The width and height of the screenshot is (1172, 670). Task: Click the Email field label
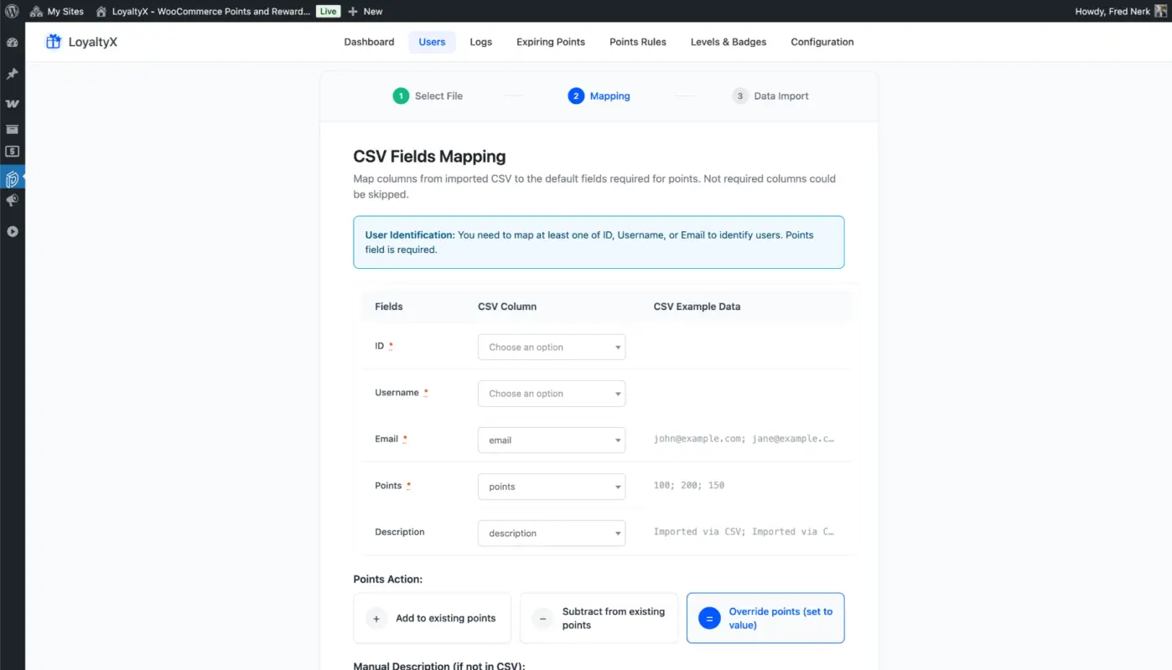tap(386, 439)
